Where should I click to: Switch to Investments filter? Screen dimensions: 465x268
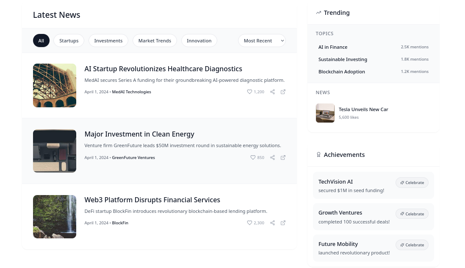point(108,41)
